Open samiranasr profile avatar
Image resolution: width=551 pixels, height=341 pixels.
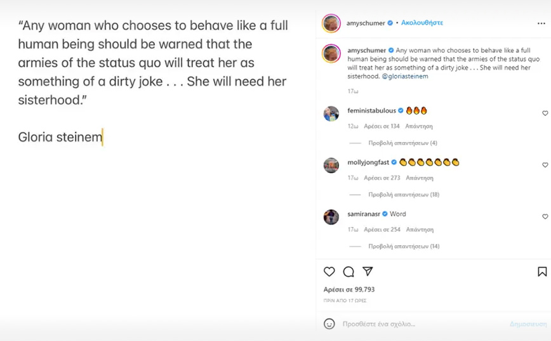(331, 217)
